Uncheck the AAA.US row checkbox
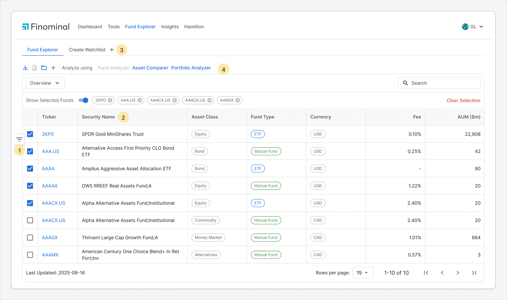The height and width of the screenshot is (300, 507). pos(30,151)
